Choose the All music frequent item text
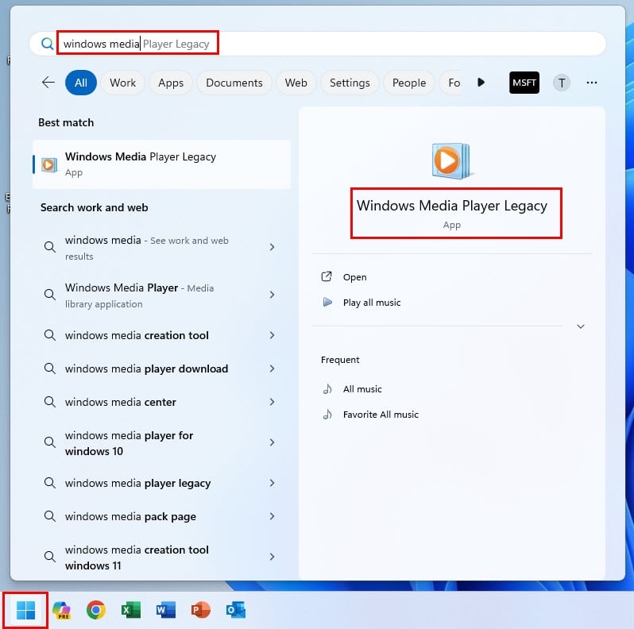634x629 pixels. pyautogui.click(x=362, y=389)
